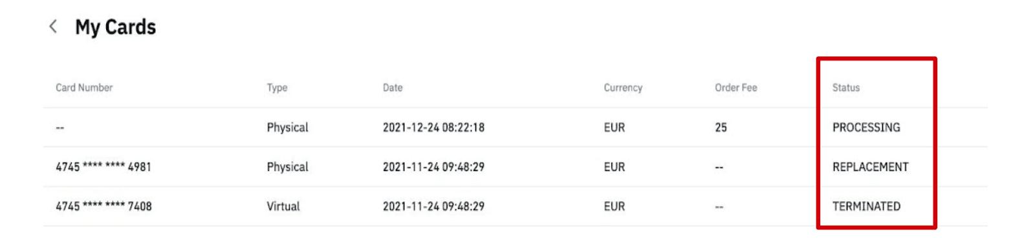1035x243 pixels.
Task: Click the Status column header
Action: pos(846,87)
